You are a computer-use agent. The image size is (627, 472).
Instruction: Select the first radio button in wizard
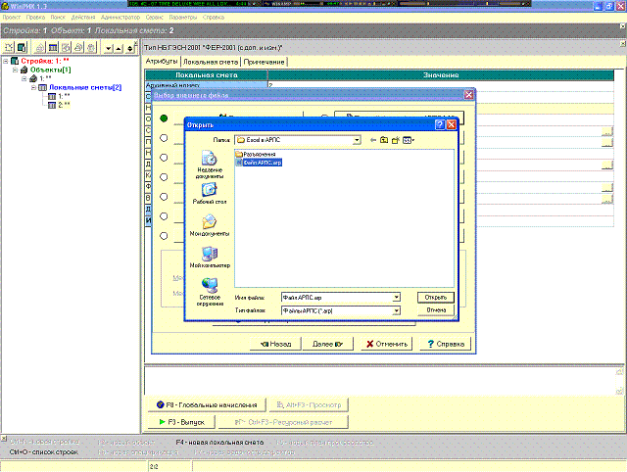click(x=164, y=118)
